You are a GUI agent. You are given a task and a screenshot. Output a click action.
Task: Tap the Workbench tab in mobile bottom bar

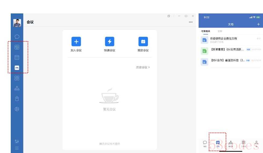(244, 144)
